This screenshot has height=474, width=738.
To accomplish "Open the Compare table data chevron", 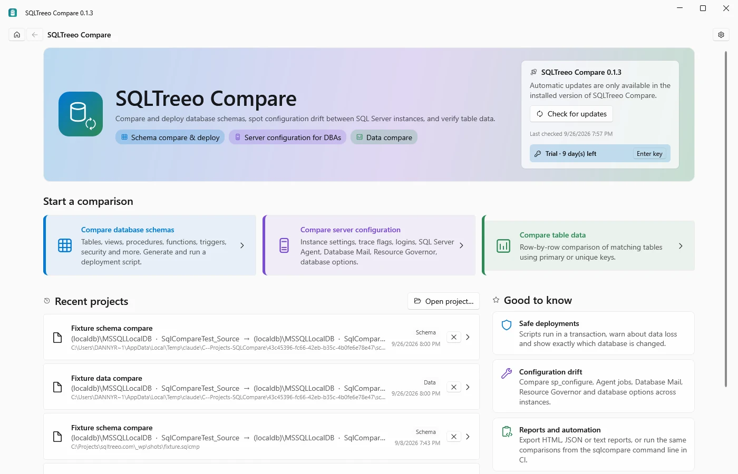I will tap(681, 246).
